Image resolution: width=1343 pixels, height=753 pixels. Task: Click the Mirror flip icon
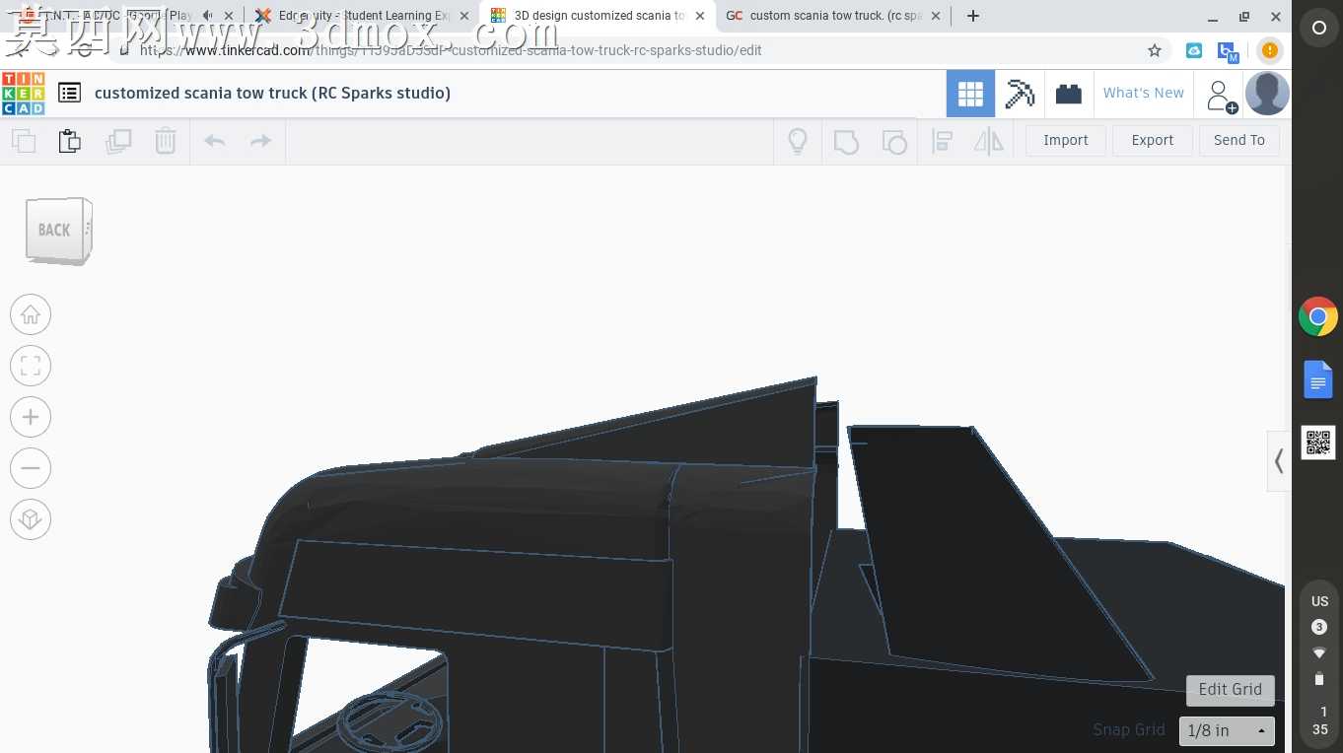988,142
